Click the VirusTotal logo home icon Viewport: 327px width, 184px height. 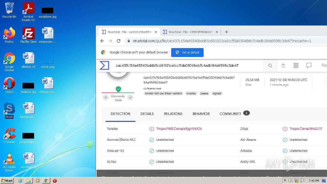tap(104, 65)
